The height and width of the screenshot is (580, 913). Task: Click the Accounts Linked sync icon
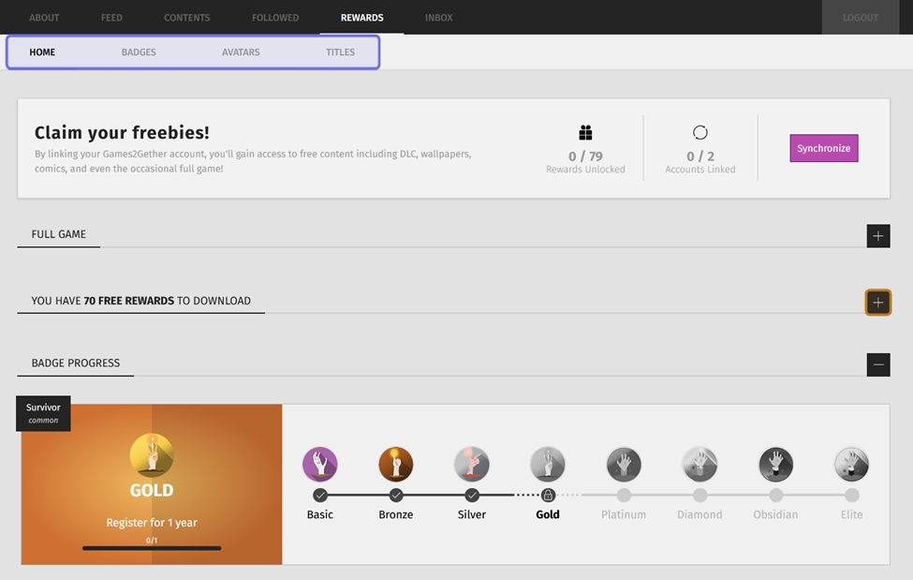(700, 132)
